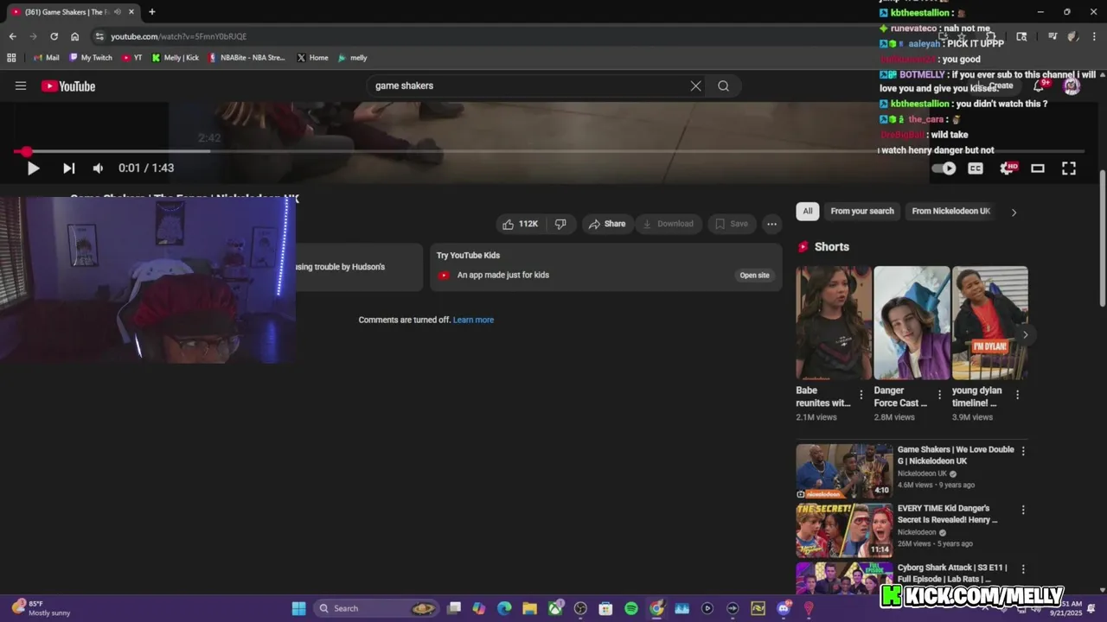Viewport: 1107px width, 622px height.
Task: Open the melly bookmark
Action: coord(352,58)
